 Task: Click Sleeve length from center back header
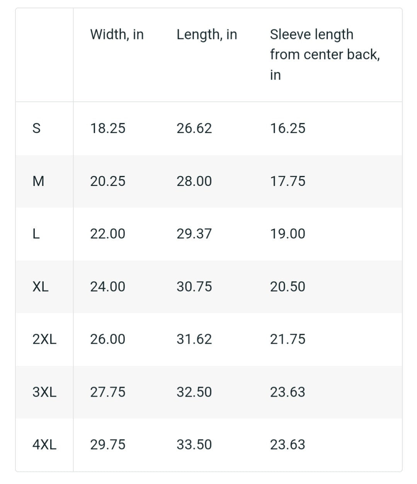[x=325, y=55]
